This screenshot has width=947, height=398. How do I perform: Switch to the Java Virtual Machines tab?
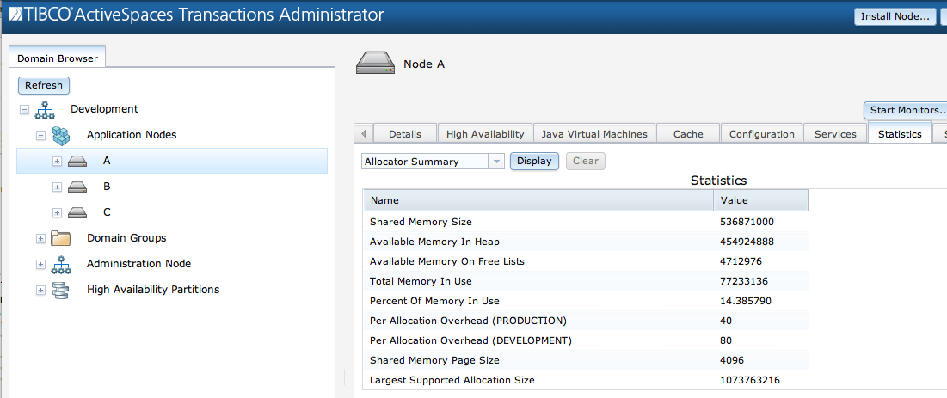click(593, 134)
